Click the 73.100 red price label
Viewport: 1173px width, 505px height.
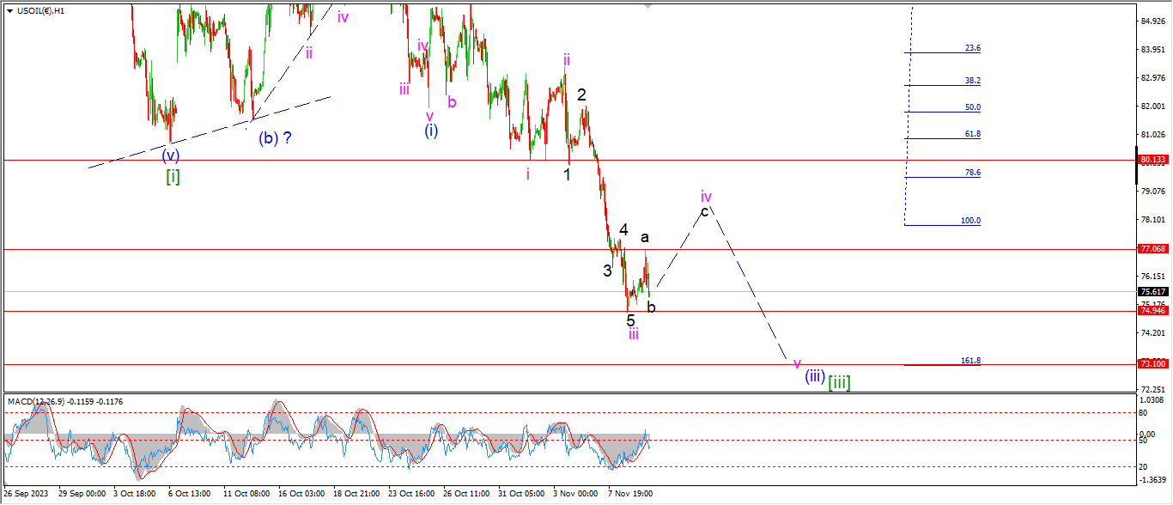[1152, 364]
